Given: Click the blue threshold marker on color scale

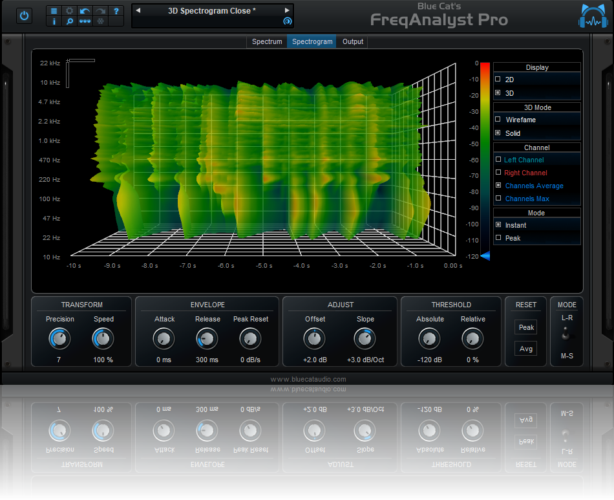Looking at the screenshot, I should [x=485, y=257].
